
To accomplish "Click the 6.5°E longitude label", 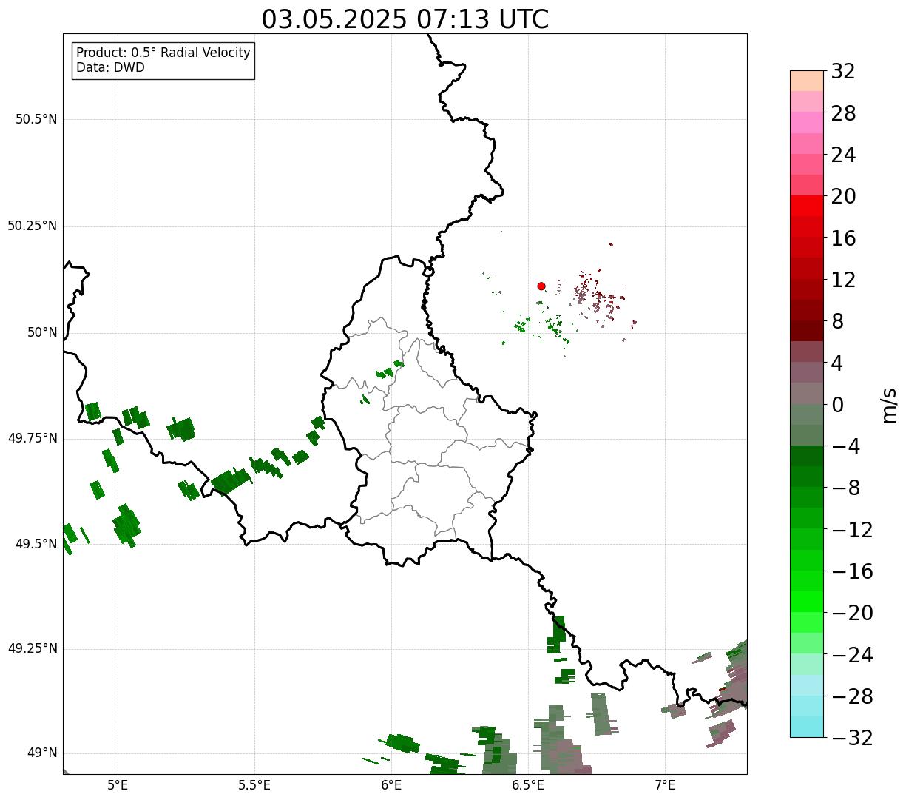I will point(528,784).
